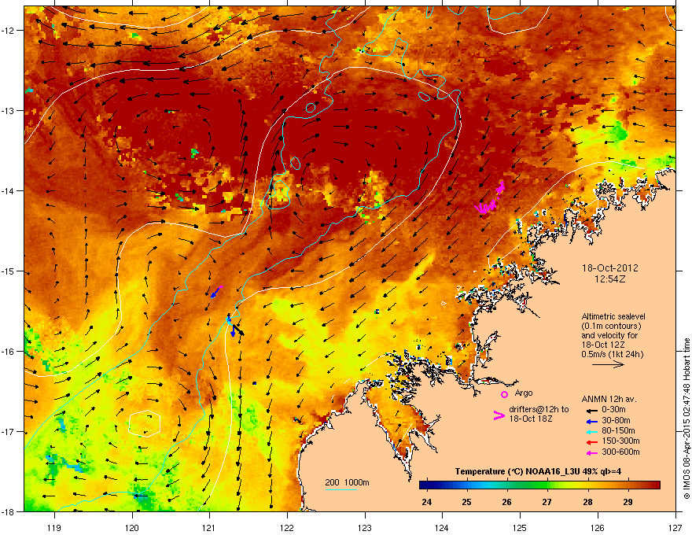The width and height of the screenshot is (692, 535).
Task: Click the color bar tick label '27'
Action: (547, 502)
